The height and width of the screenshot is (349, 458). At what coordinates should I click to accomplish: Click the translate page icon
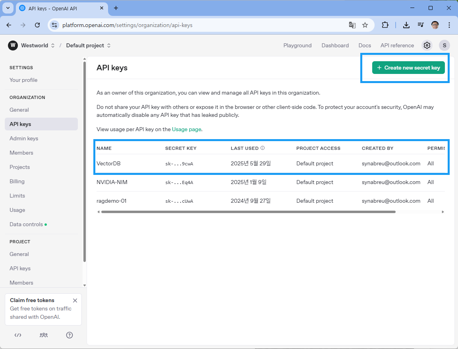[x=352, y=25]
